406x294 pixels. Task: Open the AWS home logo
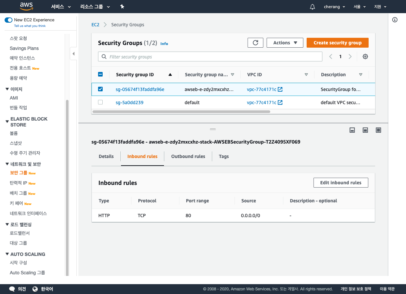(26, 6)
